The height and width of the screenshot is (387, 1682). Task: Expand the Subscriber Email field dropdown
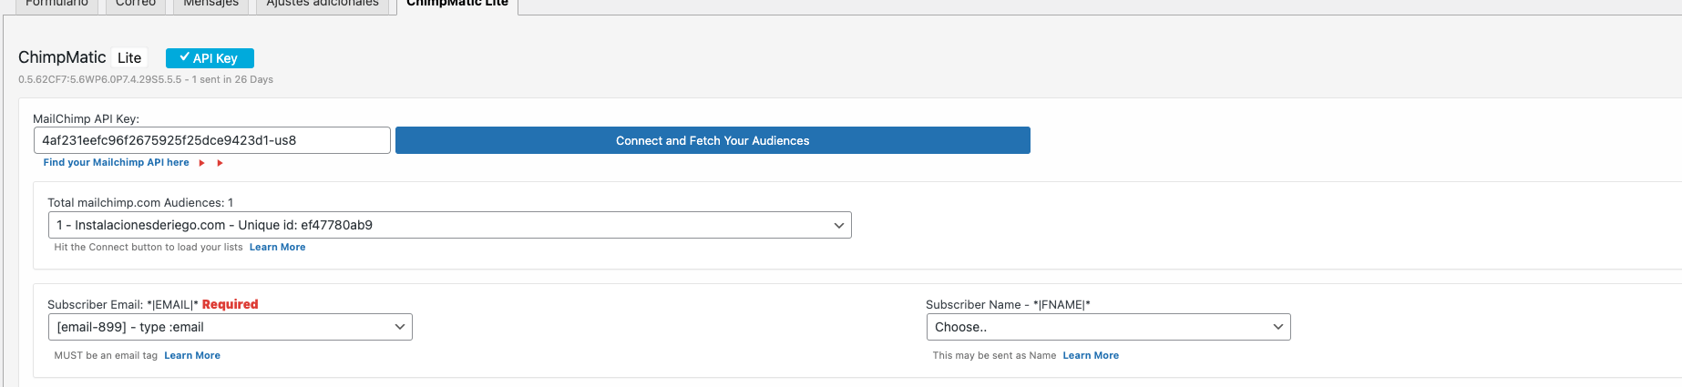[x=230, y=327]
